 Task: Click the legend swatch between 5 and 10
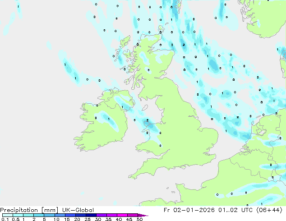pos(49,215)
